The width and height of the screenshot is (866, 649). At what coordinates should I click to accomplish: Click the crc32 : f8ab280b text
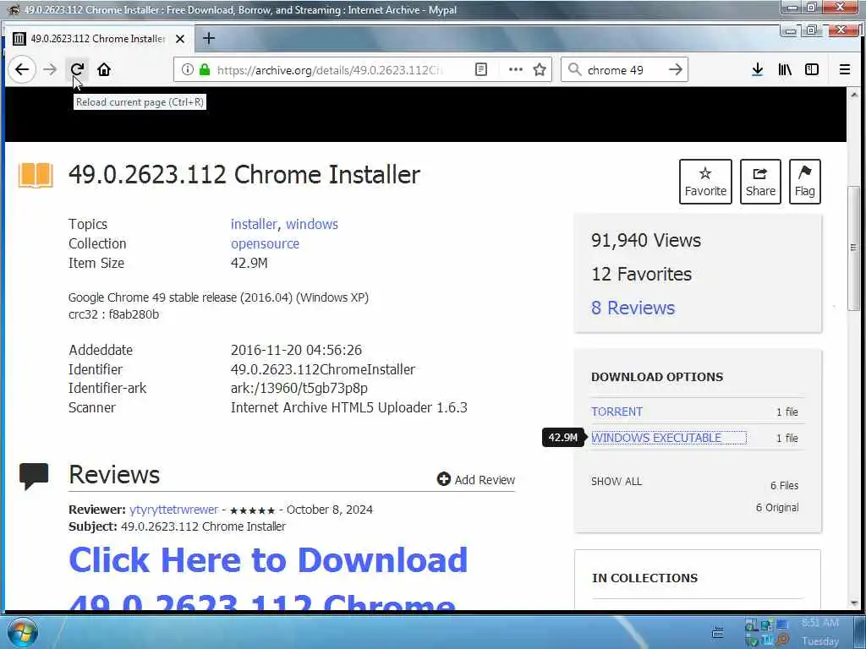pyautogui.click(x=114, y=314)
